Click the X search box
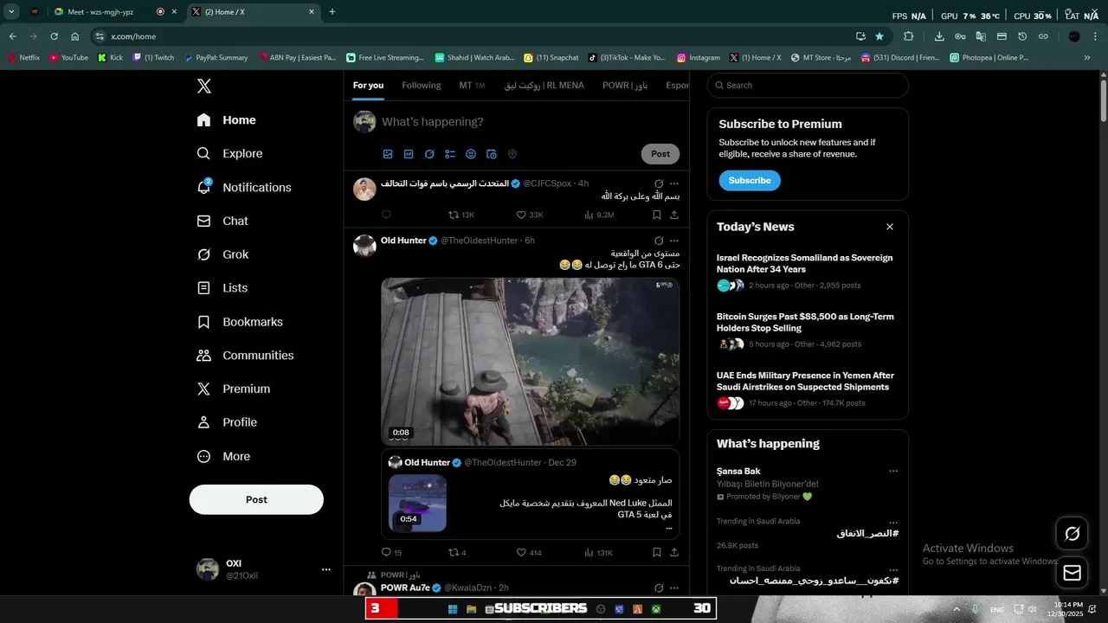Viewport: 1108px width, 623px height. pyautogui.click(x=808, y=86)
